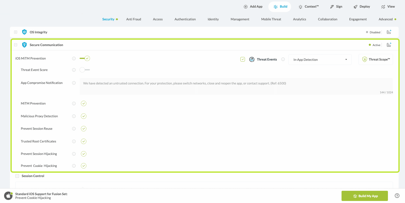Open the Secure Communication add-note icon
The height and width of the screenshot is (203, 405).
click(389, 45)
